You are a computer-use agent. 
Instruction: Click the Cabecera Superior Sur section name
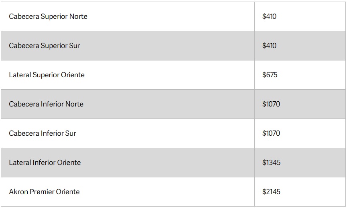point(45,46)
